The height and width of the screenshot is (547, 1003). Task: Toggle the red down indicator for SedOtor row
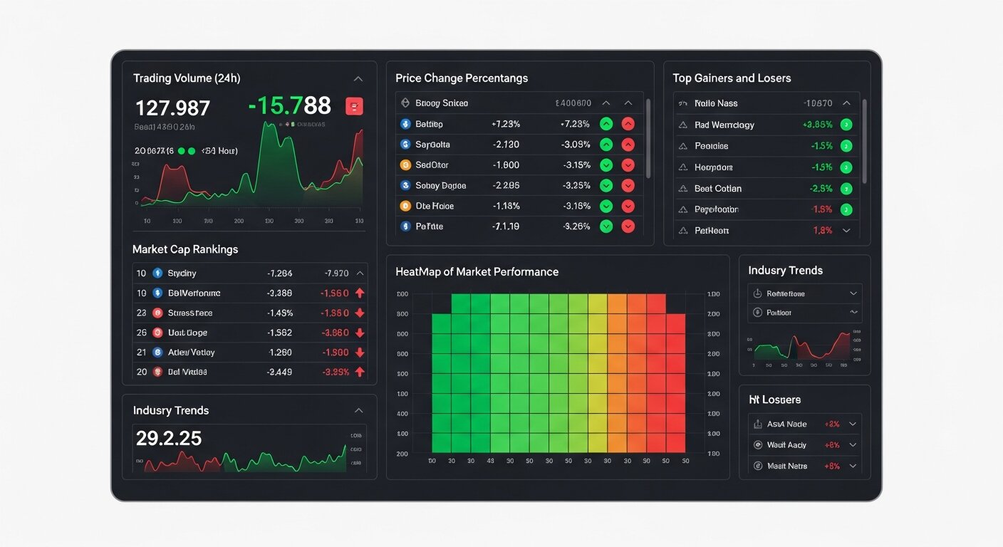[628, 165]
